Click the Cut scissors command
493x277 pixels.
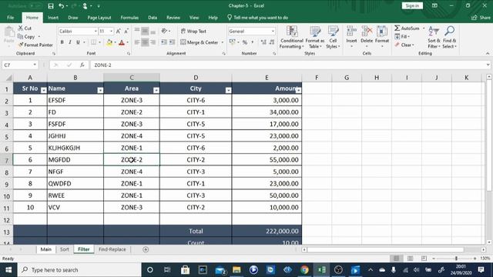point(25,28)
